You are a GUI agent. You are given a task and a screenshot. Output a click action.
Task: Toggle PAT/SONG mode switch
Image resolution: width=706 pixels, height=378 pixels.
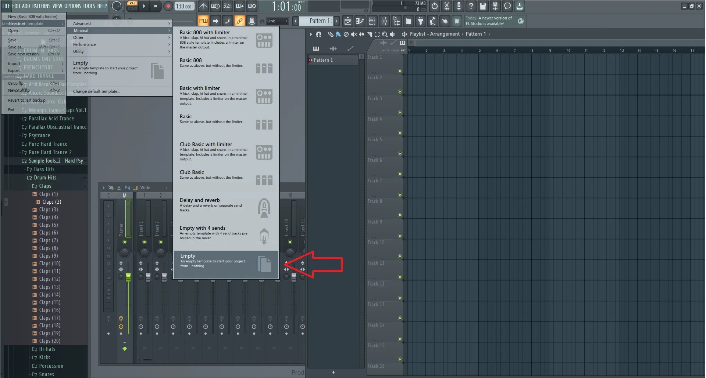point(132,6)
